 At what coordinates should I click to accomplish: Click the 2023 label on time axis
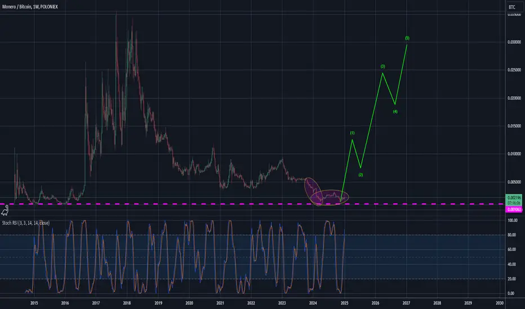[282, 303]
